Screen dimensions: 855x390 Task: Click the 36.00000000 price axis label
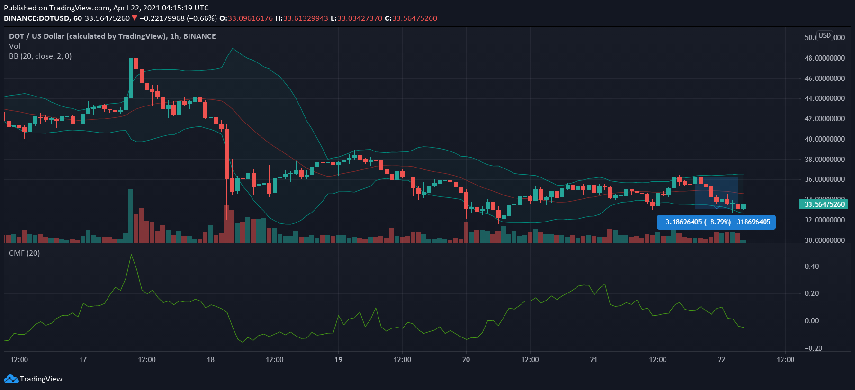(x=825, y=179)
